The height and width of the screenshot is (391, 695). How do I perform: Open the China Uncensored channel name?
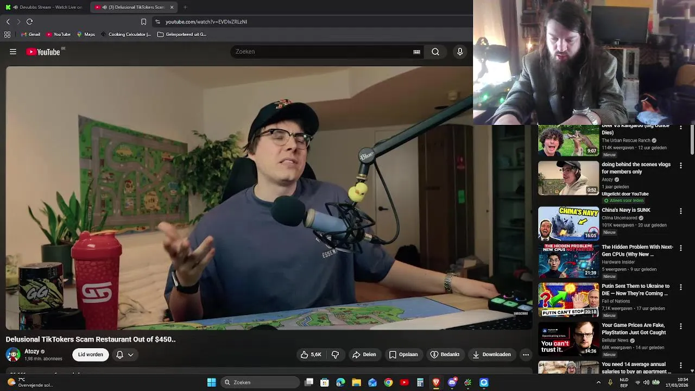pos(620,218)
